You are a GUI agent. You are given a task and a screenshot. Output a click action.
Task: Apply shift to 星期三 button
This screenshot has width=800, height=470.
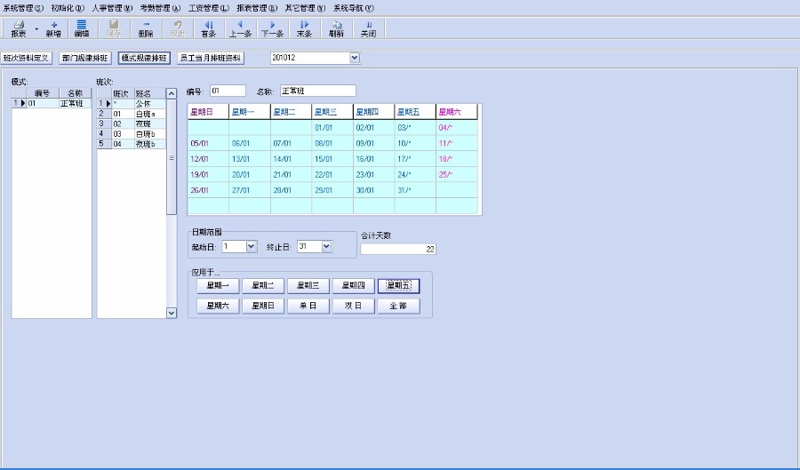click(x=308, y=286)
